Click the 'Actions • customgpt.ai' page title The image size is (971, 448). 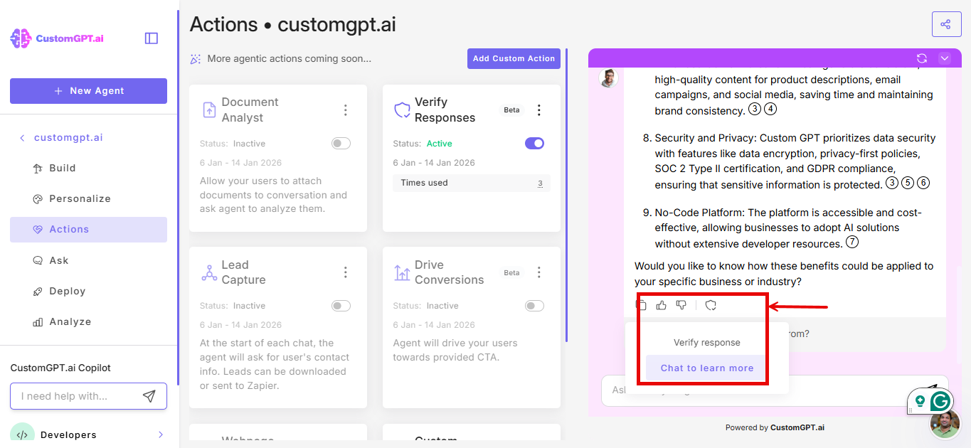(x=293, y=24)
